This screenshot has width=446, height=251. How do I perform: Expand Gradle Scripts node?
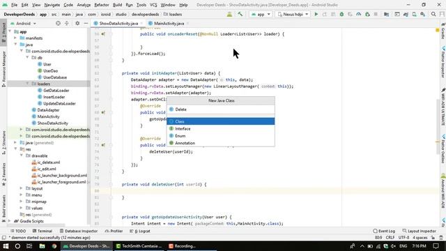click(9, 222)
